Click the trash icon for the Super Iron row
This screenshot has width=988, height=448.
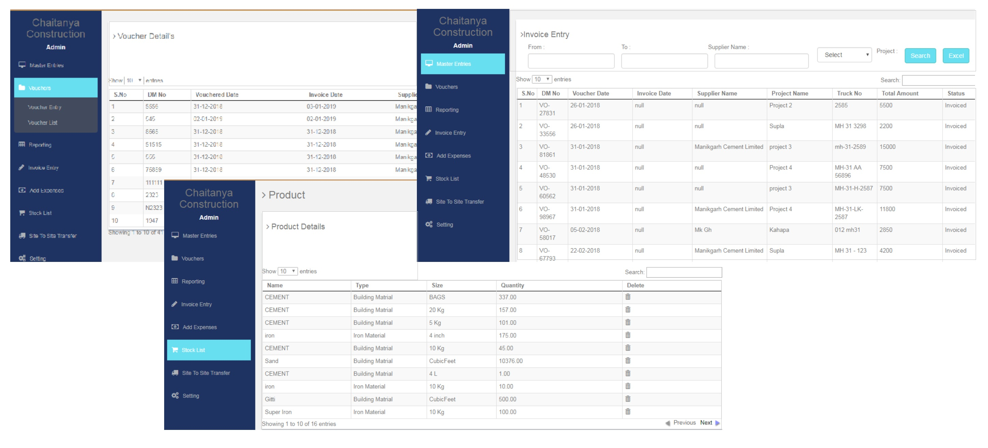[628, 411]
